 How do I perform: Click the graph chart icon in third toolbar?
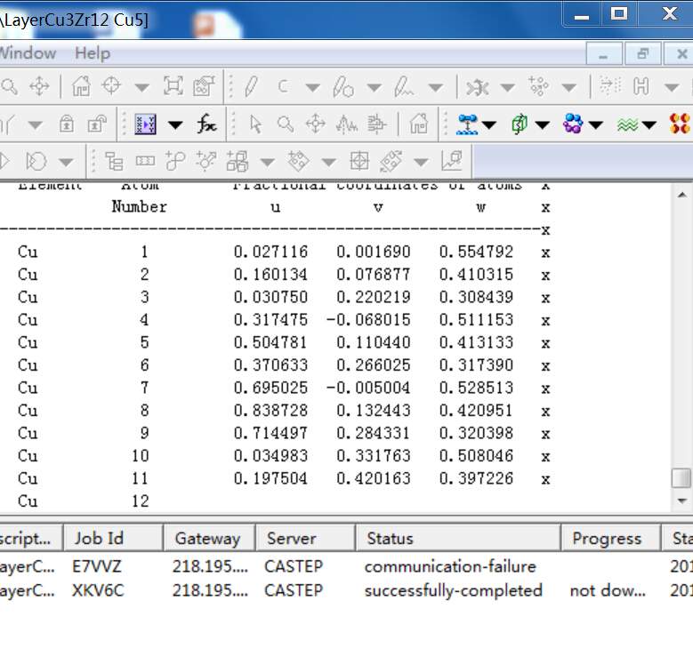click(452, 161)
